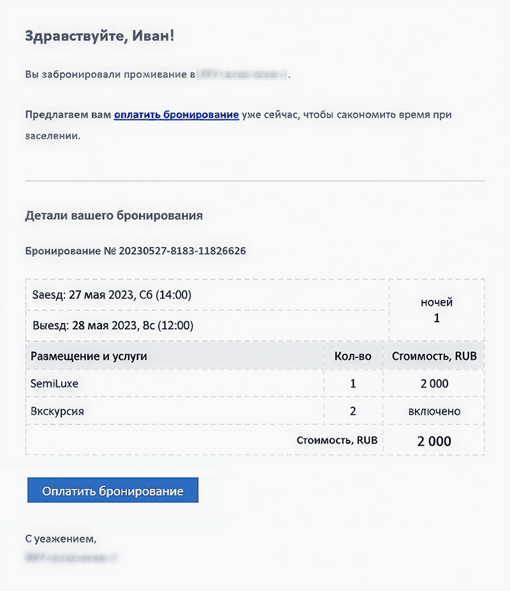Click the quantity '2' for Экскурсия
The width and height of the screenshot is (510, 591).
point(353,411)
